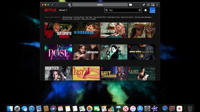The width and height of the screenshot is (200, 112).
Task: Open the folder icon beside the address bar
Action: (x=131, y=5)
